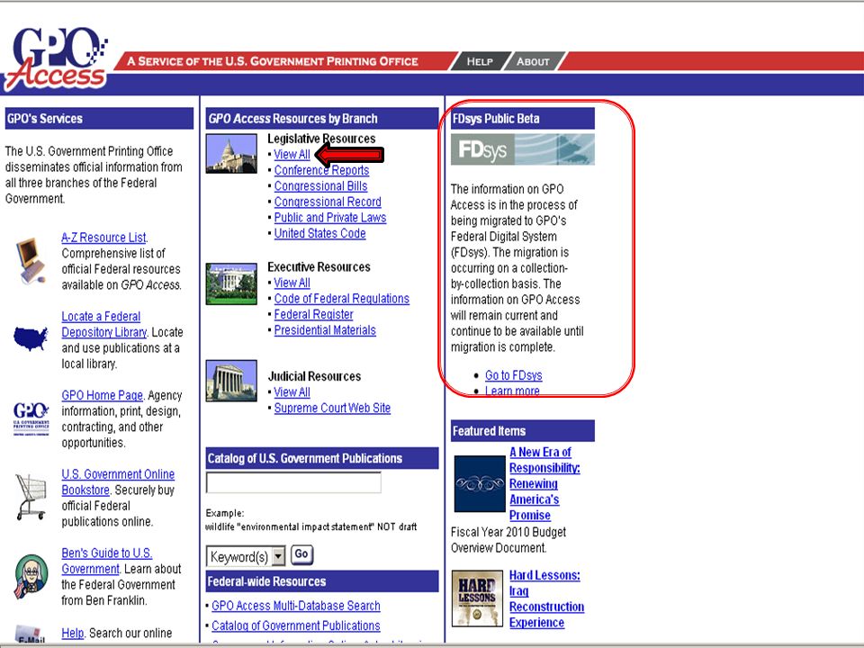Click the GPO logo icon beside GPO Home Page
The height and width of the screenshot is (648, 864).
[31, 418]
